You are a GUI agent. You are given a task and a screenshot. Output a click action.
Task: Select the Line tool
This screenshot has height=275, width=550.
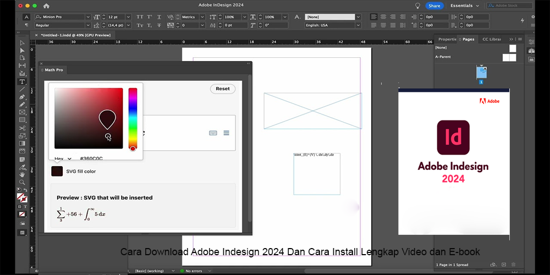tap(22, 89)
